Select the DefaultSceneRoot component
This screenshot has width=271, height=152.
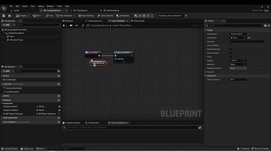coord(16,33)
